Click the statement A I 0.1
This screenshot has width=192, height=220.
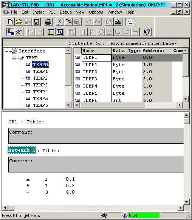[51, 179]
